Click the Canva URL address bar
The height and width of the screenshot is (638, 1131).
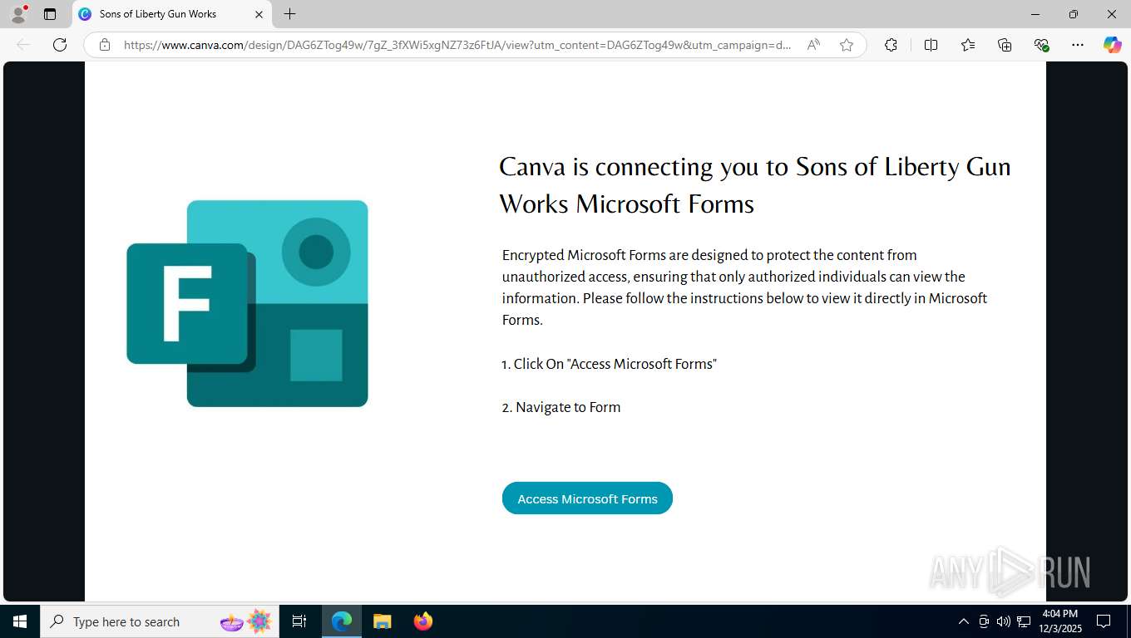click(x=457, y=45)
